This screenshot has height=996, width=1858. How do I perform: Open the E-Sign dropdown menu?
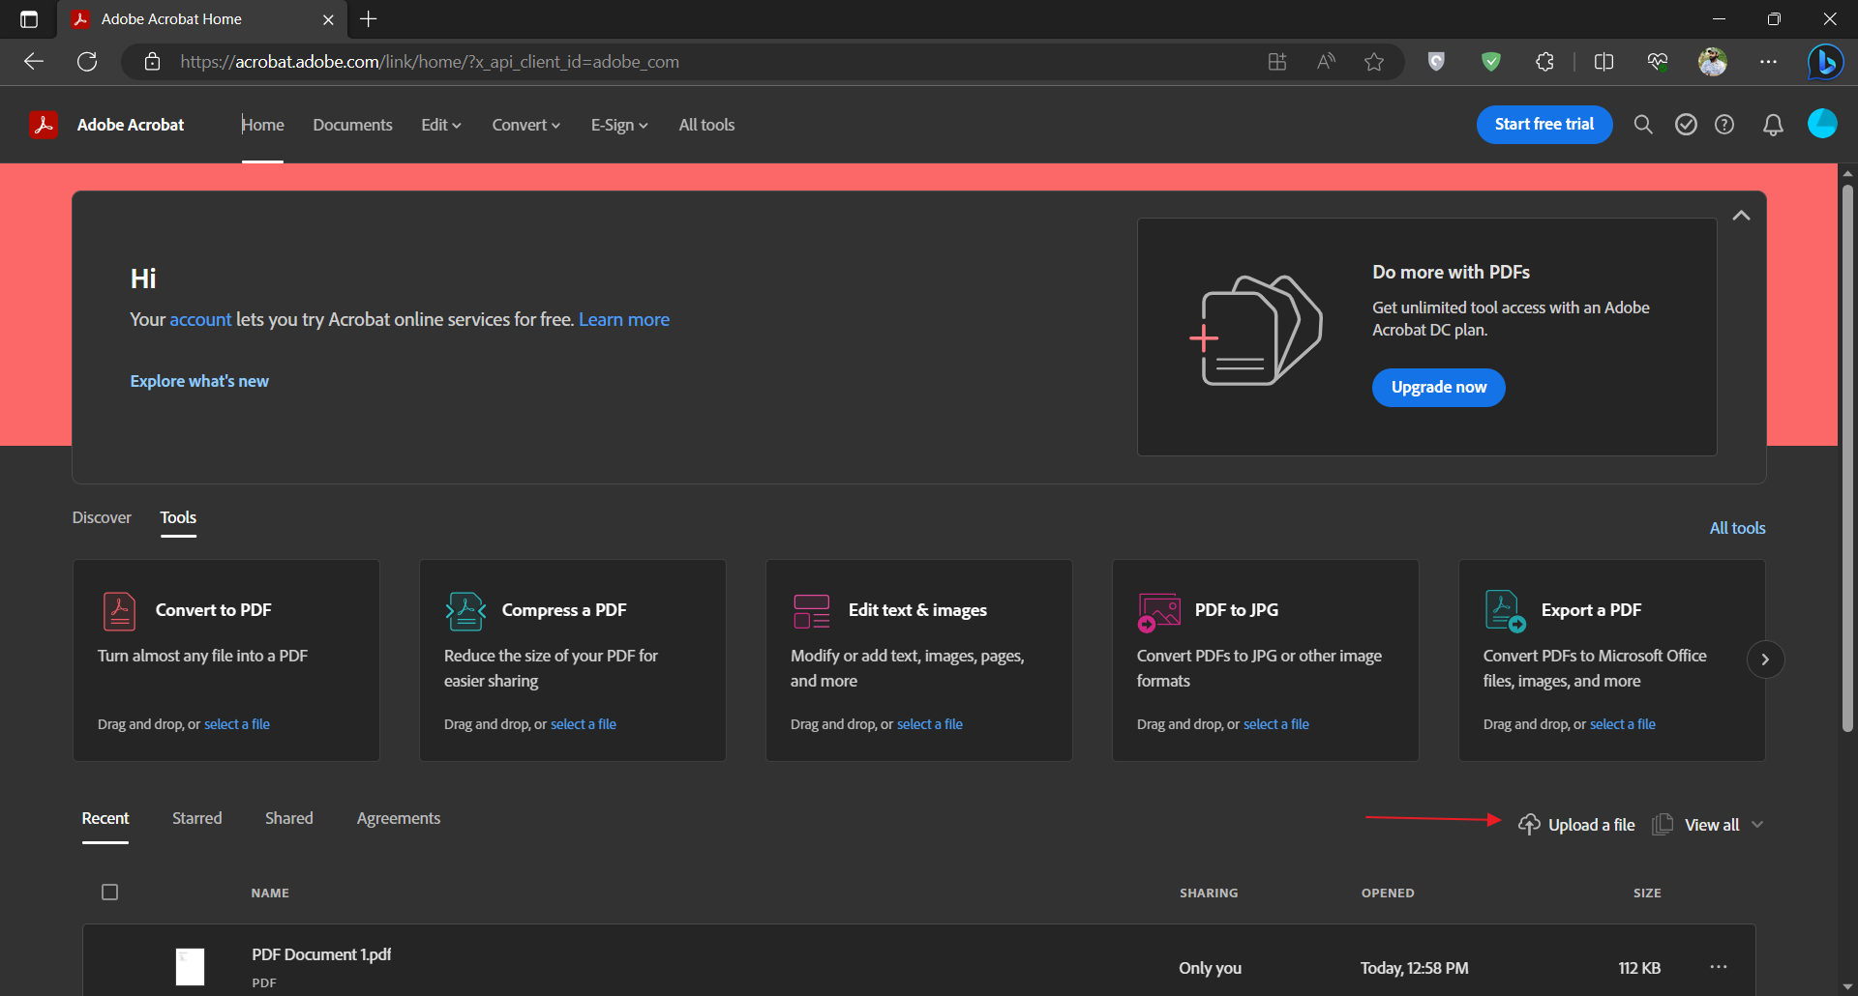point(619,125)
